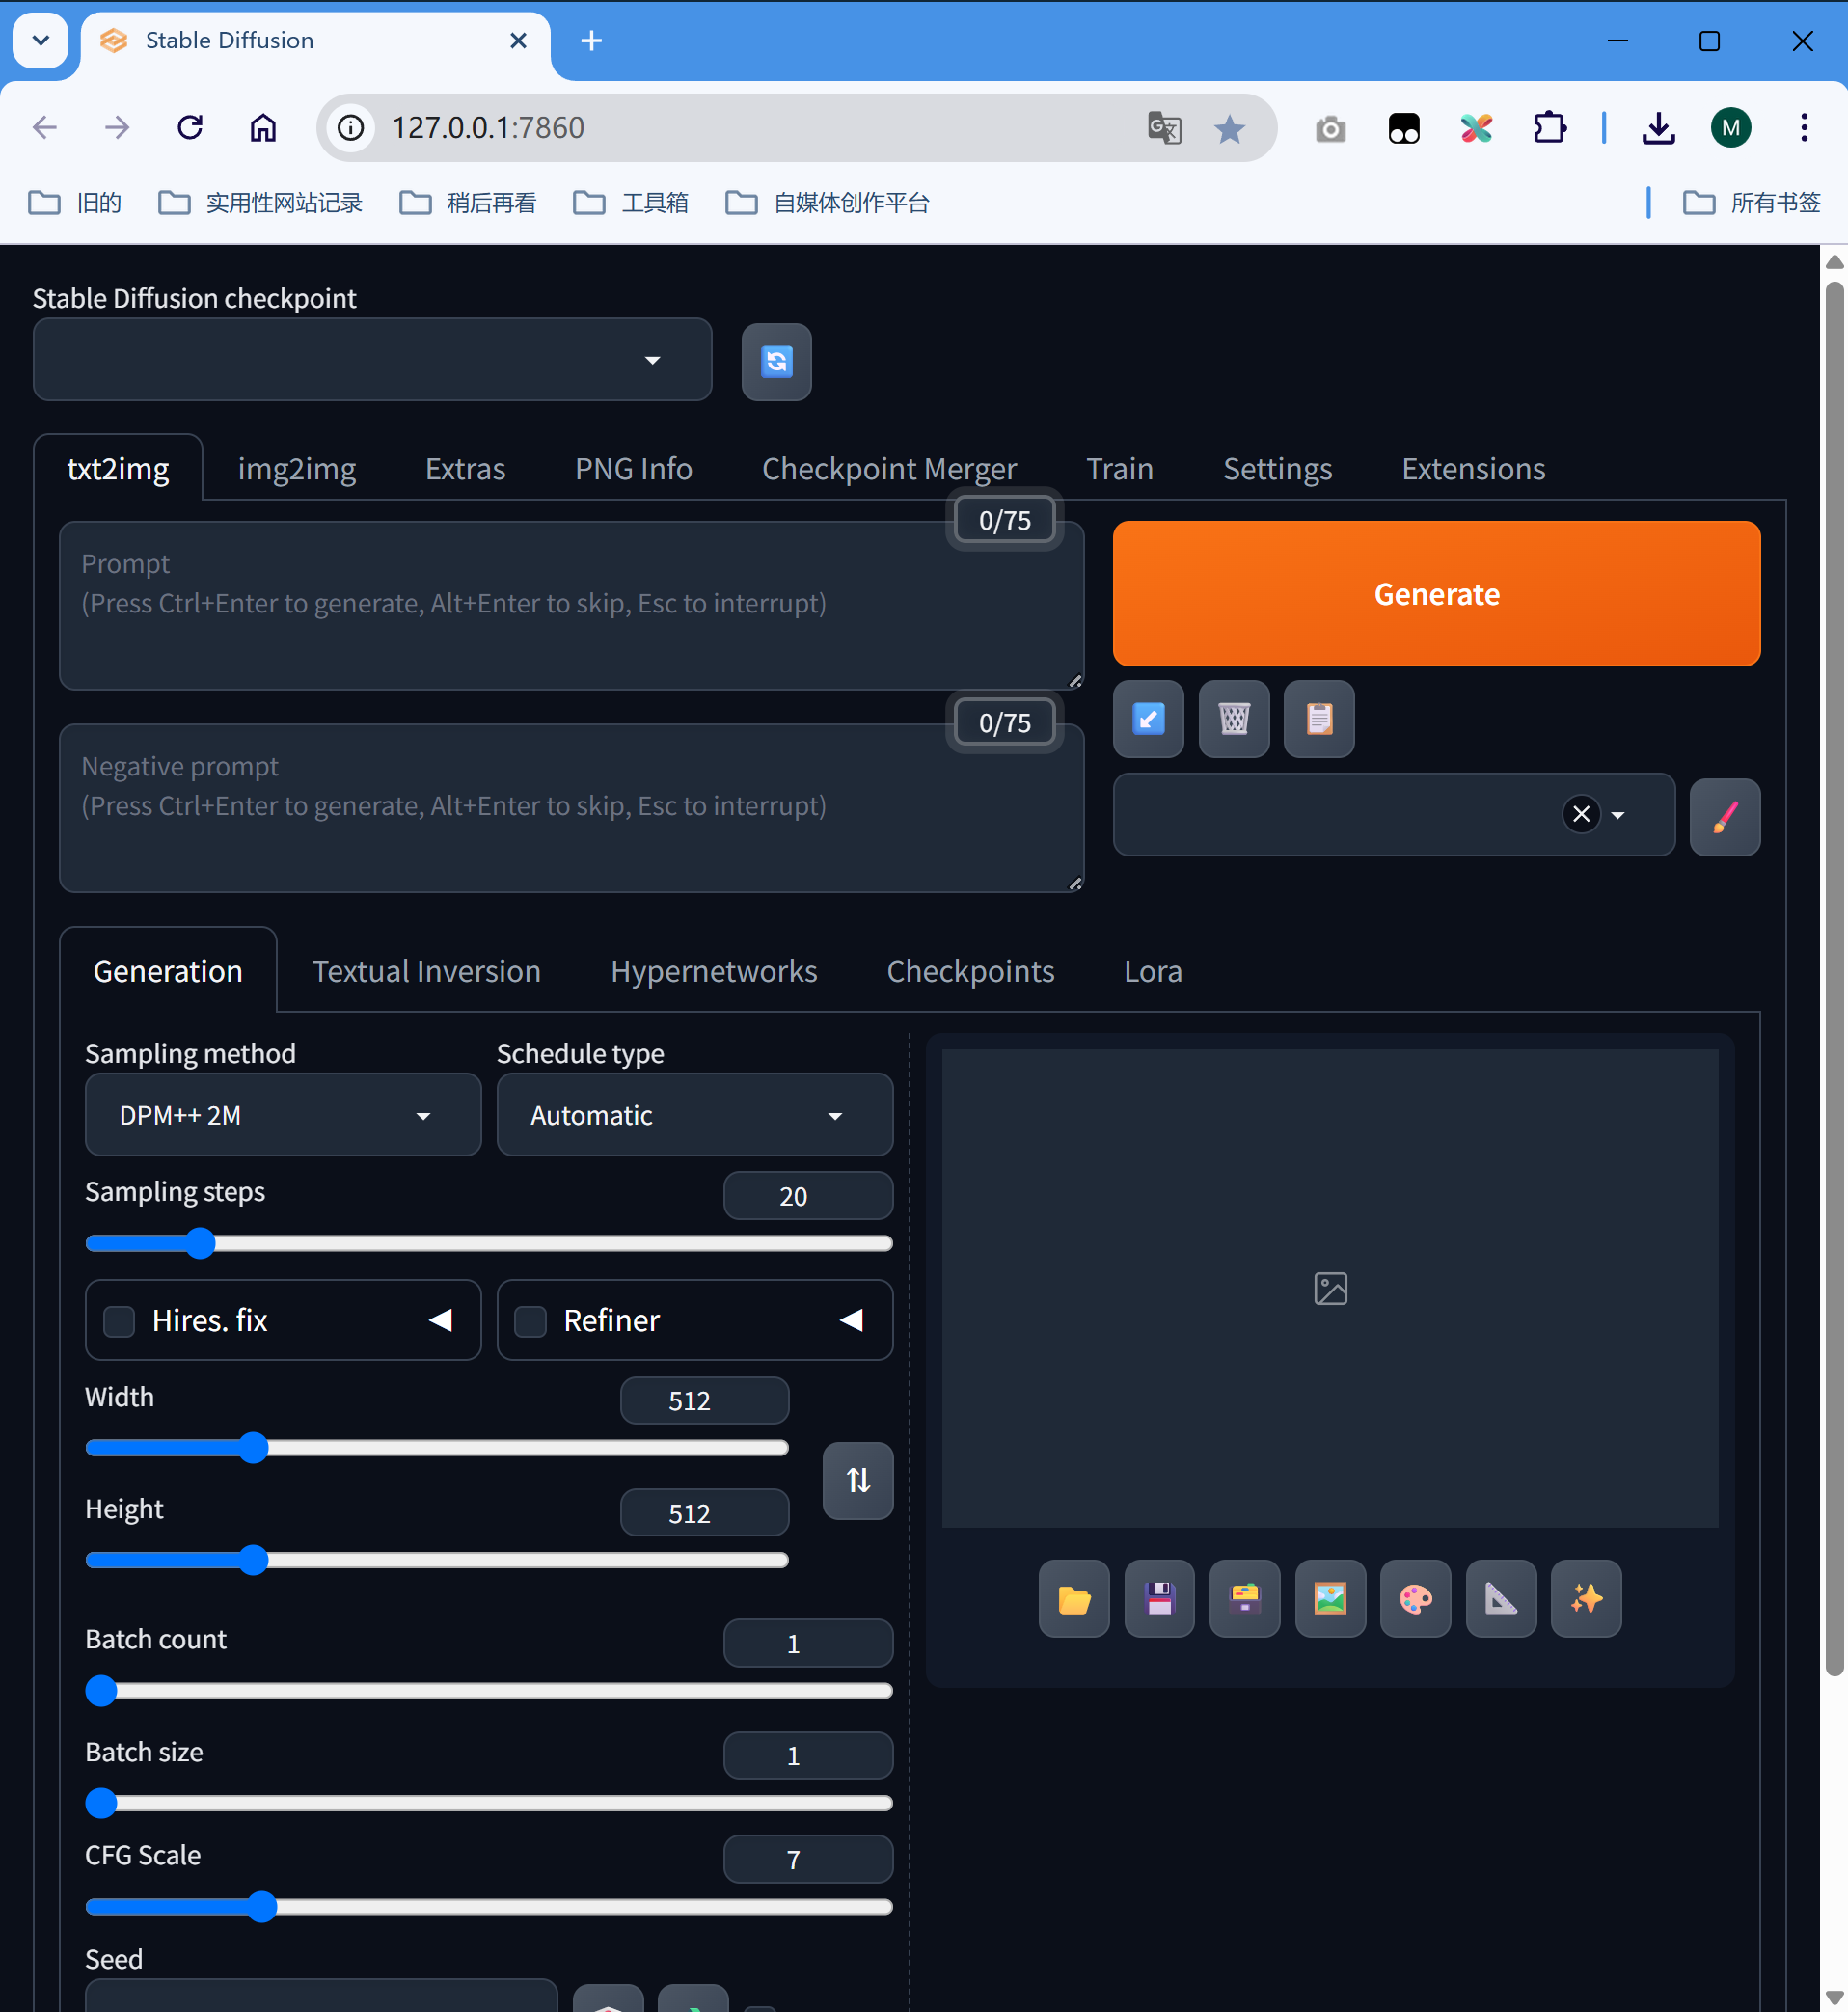The image size is (1848, 2012).
Task: Click the read generation parameters arrow icon
Action: (1148, 719)
